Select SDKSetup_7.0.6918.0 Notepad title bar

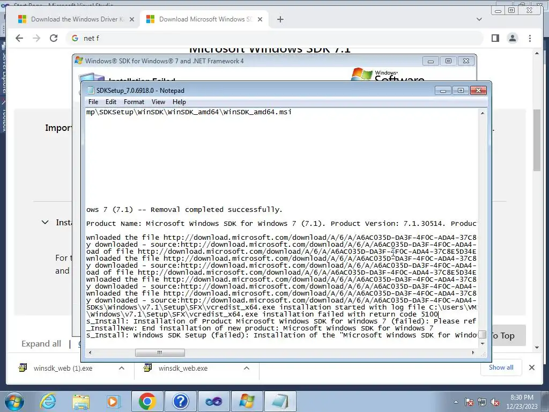click(x=259, y=90)
